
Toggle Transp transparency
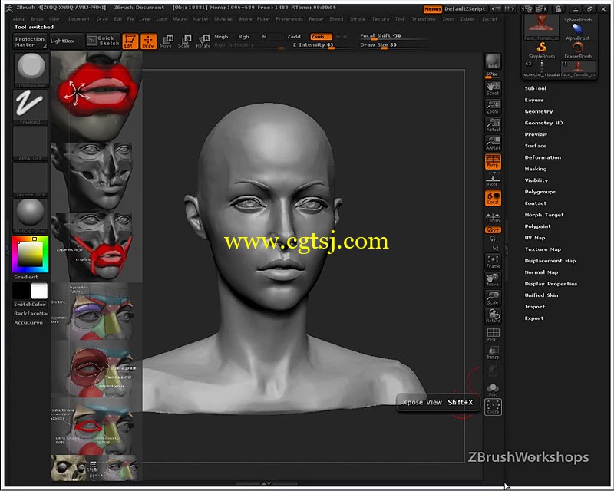pyautogui.click(x=493, y=352)
